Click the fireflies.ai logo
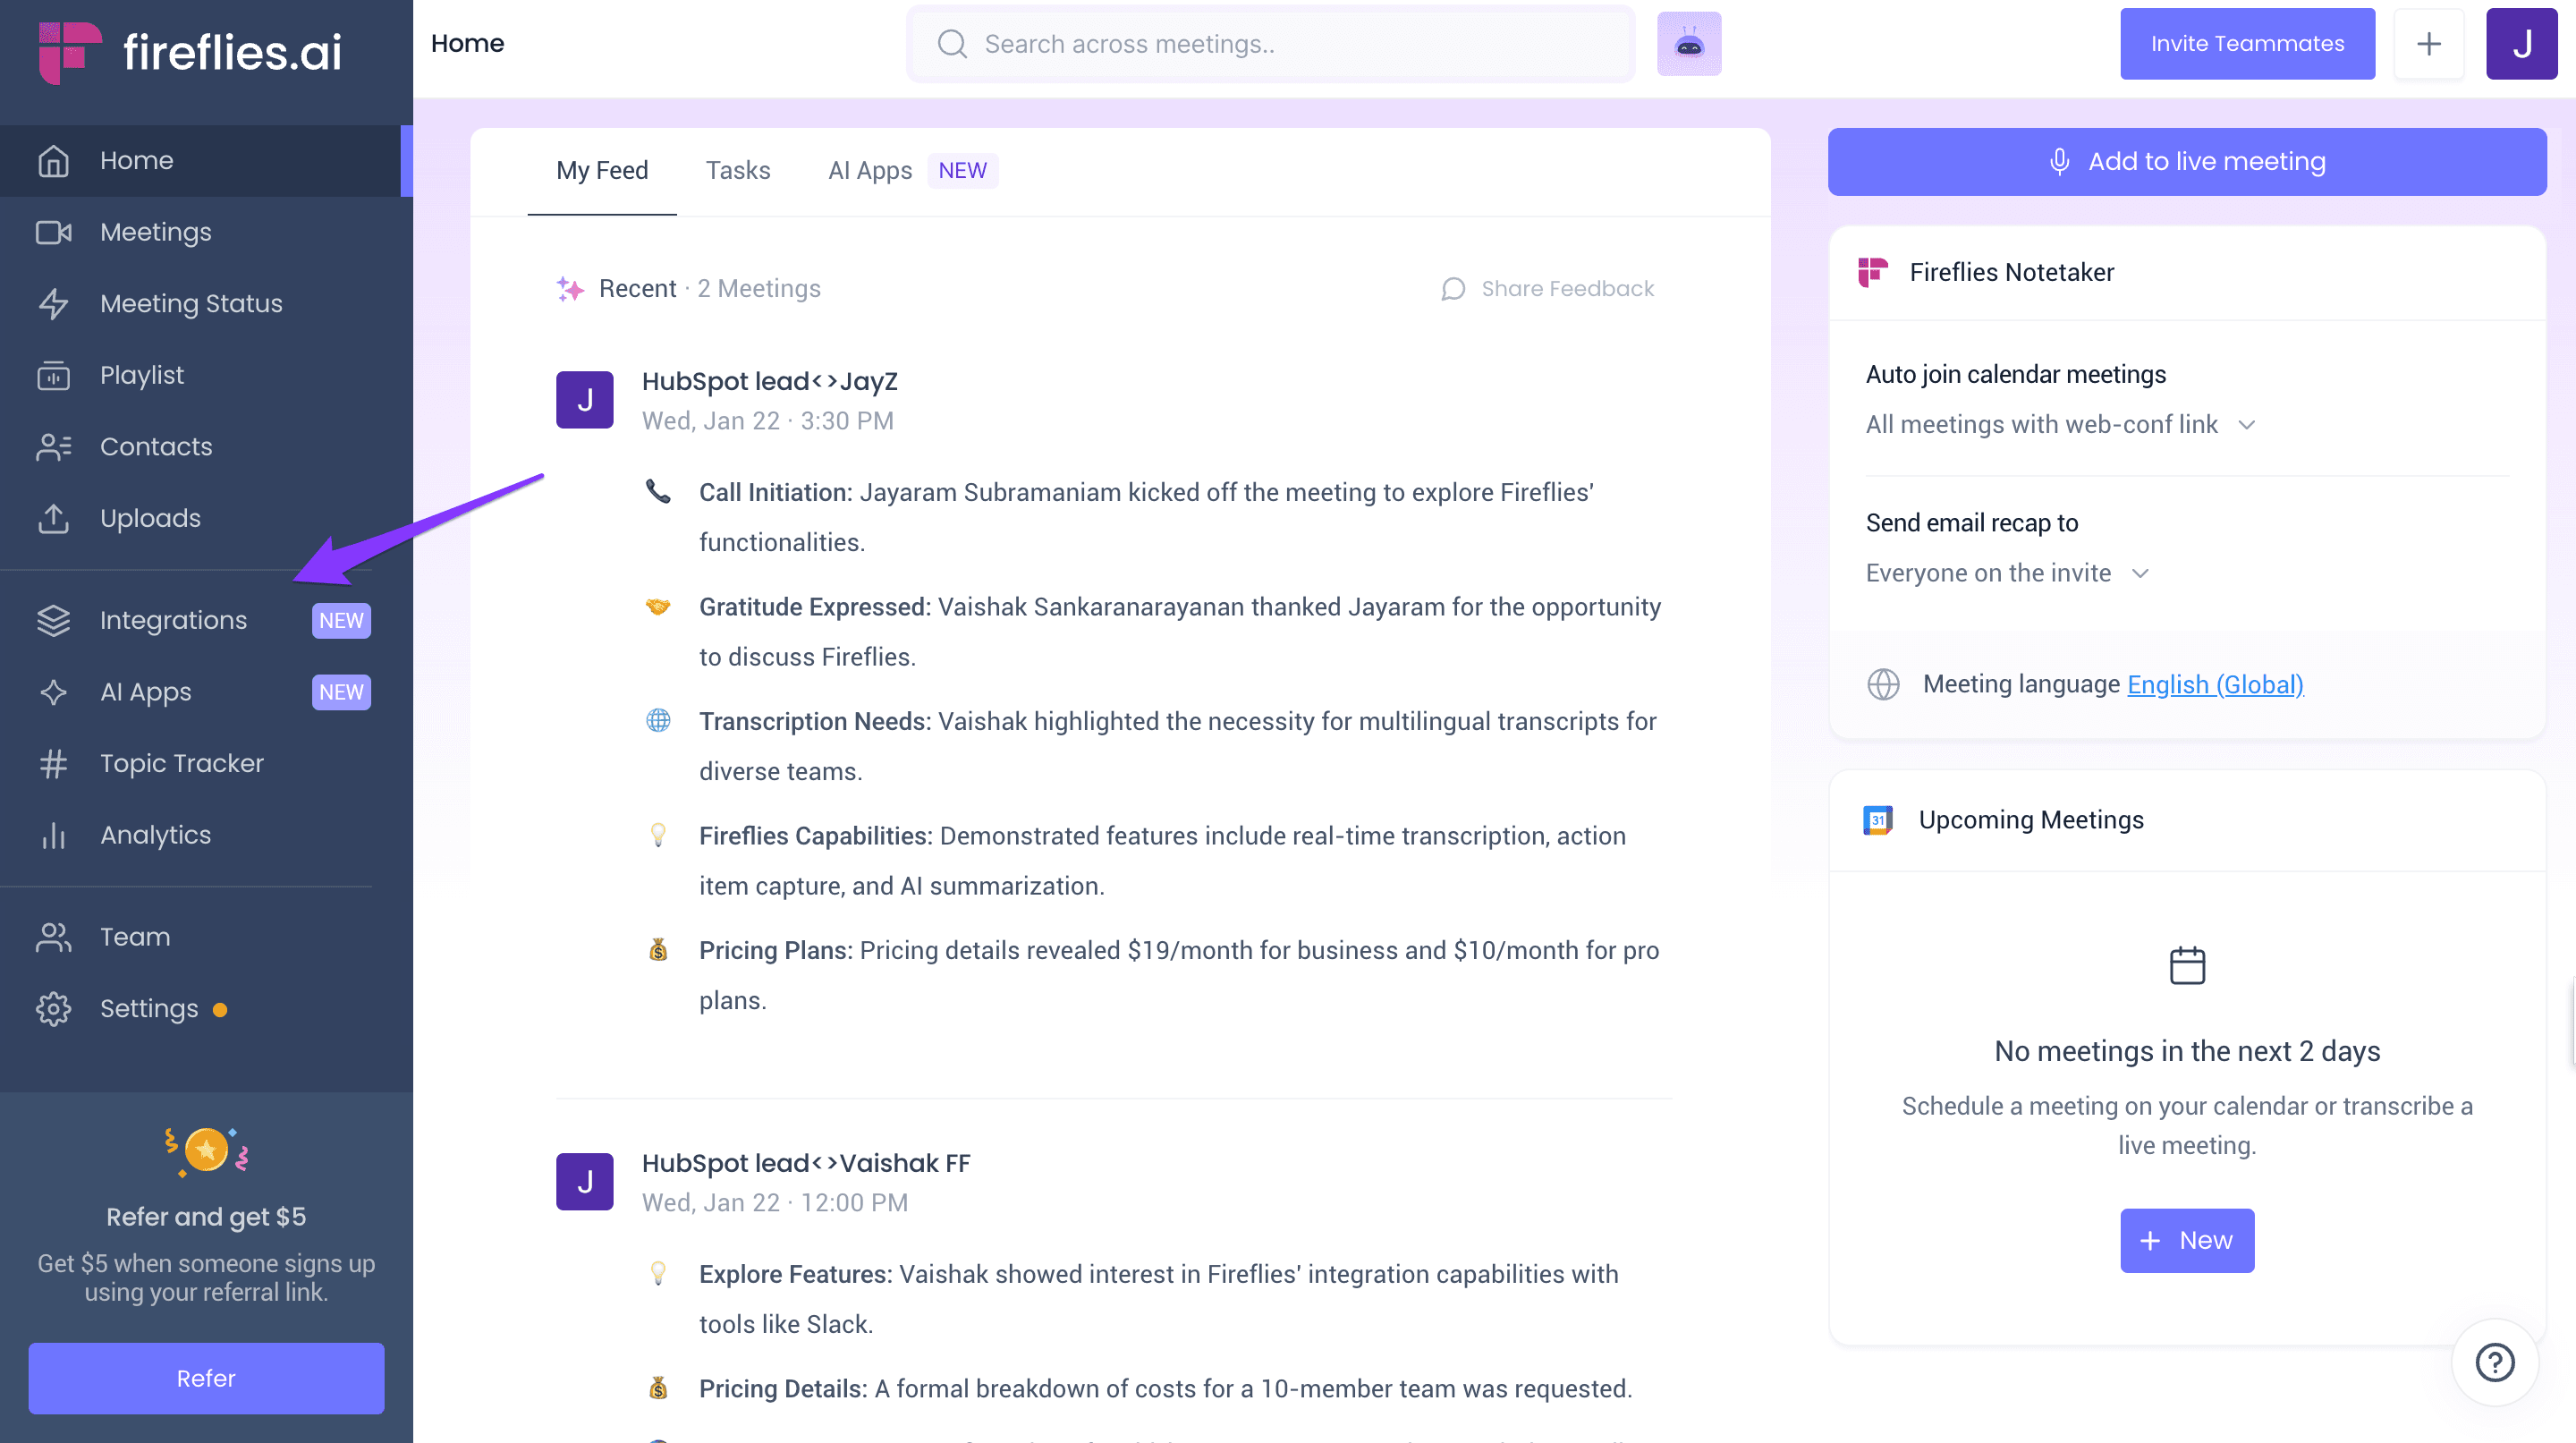The width and height of the screenshot is (2576, 1443). (190, 51)
